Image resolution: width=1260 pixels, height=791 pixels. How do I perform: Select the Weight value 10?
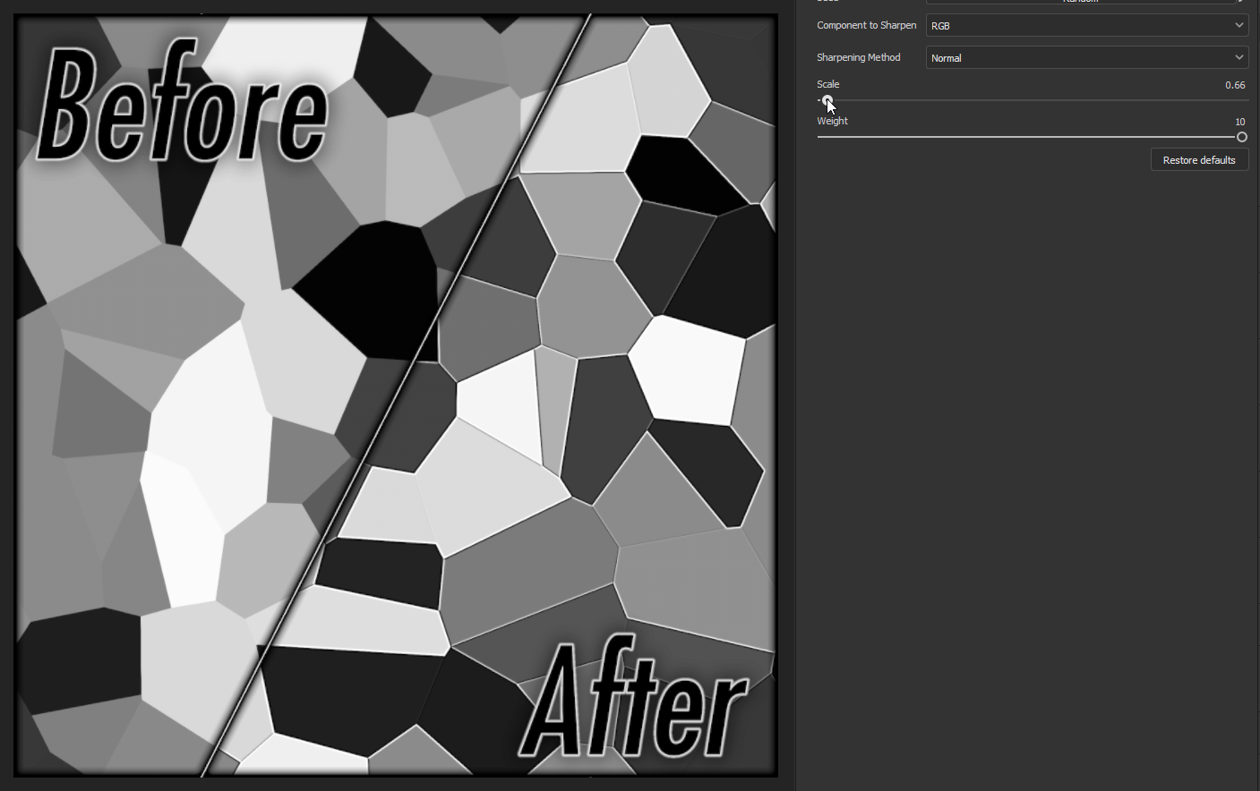(x=1239, y=122)
